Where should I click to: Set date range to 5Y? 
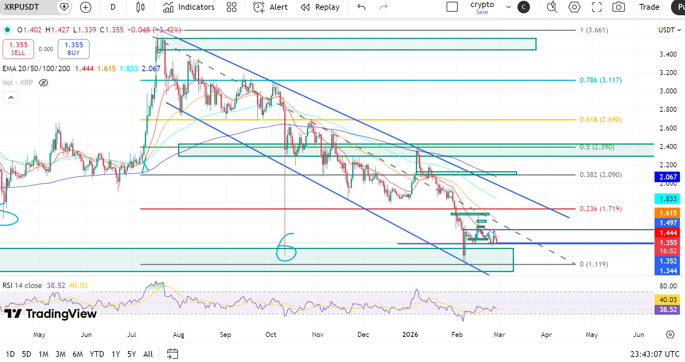click(132, 354)
